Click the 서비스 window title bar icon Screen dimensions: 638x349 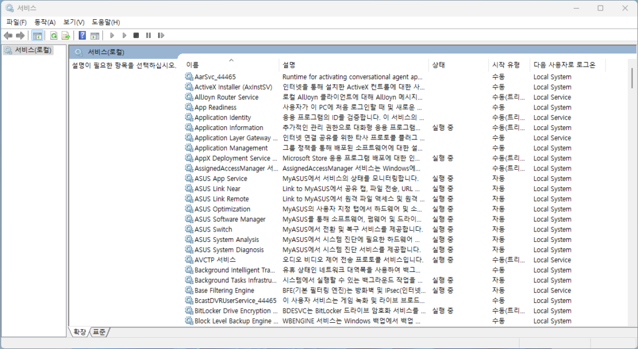click(9, 7)
